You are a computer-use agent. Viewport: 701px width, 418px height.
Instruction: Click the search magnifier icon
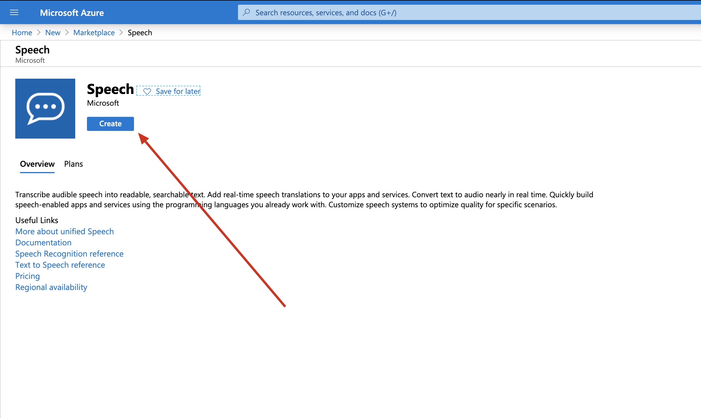[246, 12]
